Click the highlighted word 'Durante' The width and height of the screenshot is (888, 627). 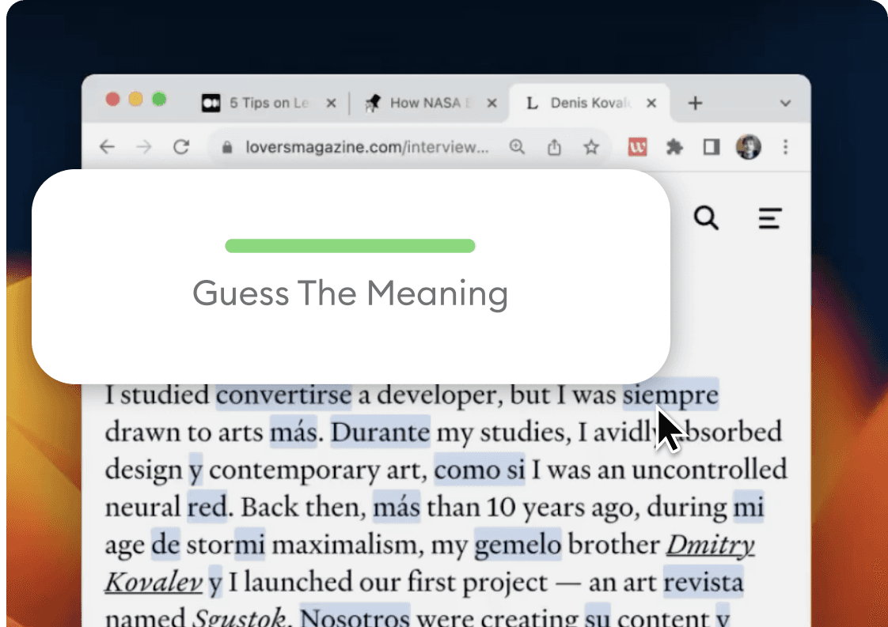(x=380, y=432)
